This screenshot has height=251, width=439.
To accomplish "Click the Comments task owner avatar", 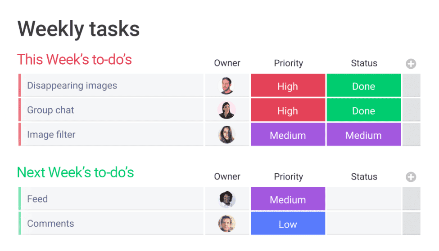I will pos(226,224).
